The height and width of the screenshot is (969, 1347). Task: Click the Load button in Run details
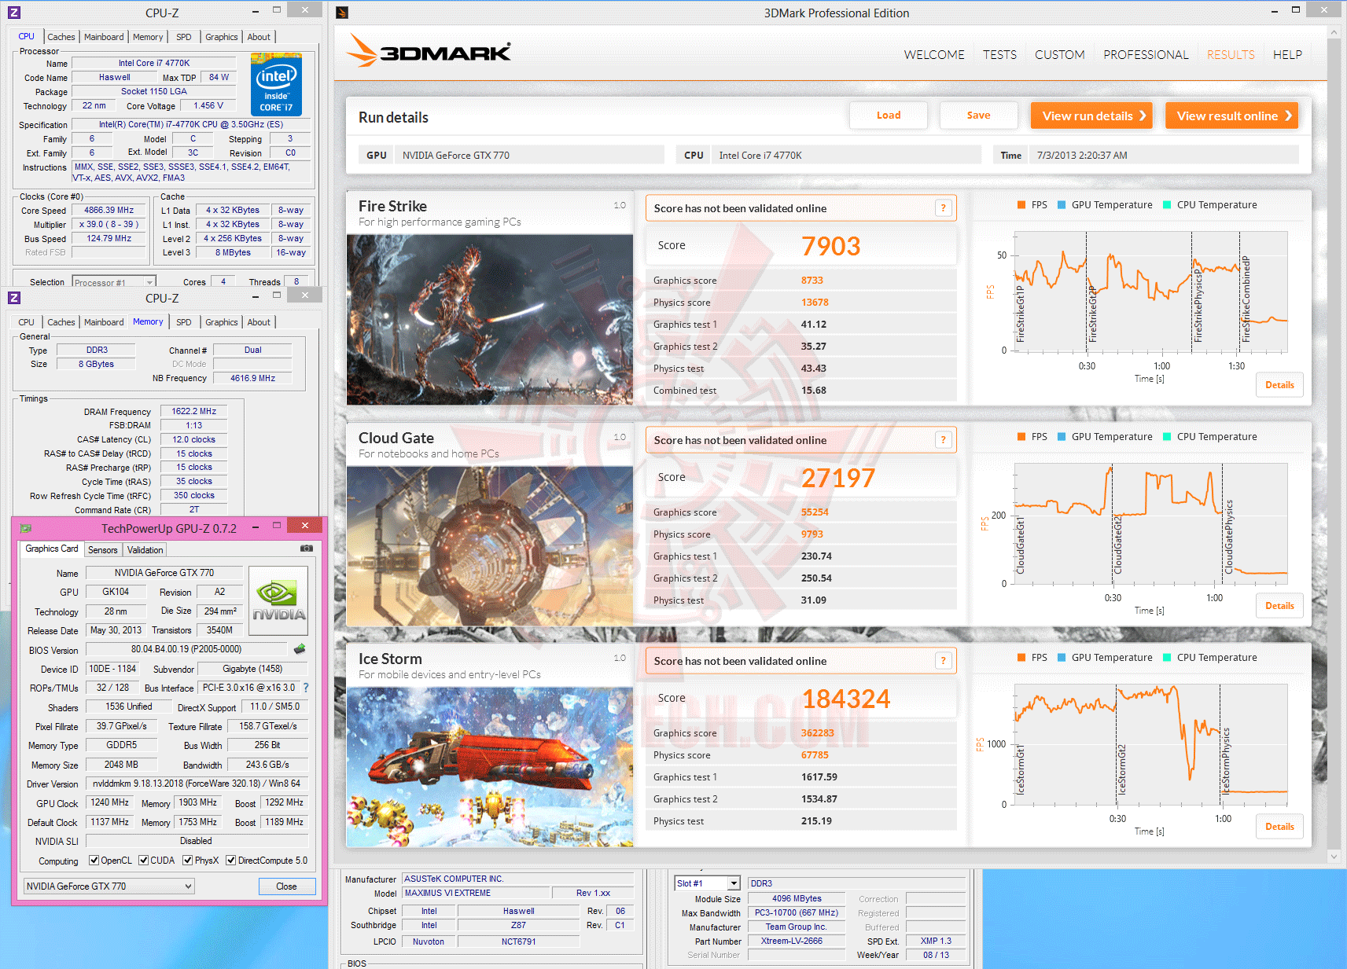889,116
